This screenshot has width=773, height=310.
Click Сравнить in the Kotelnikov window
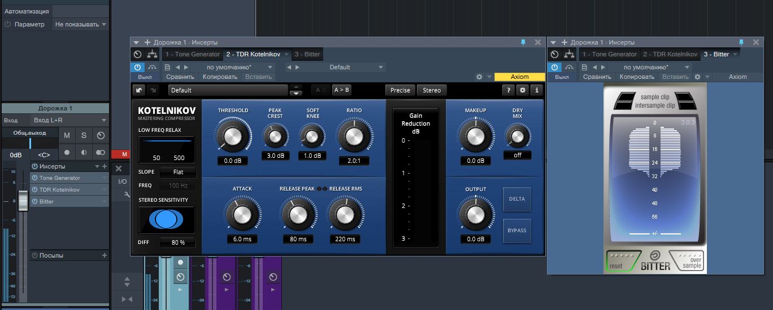180,77
